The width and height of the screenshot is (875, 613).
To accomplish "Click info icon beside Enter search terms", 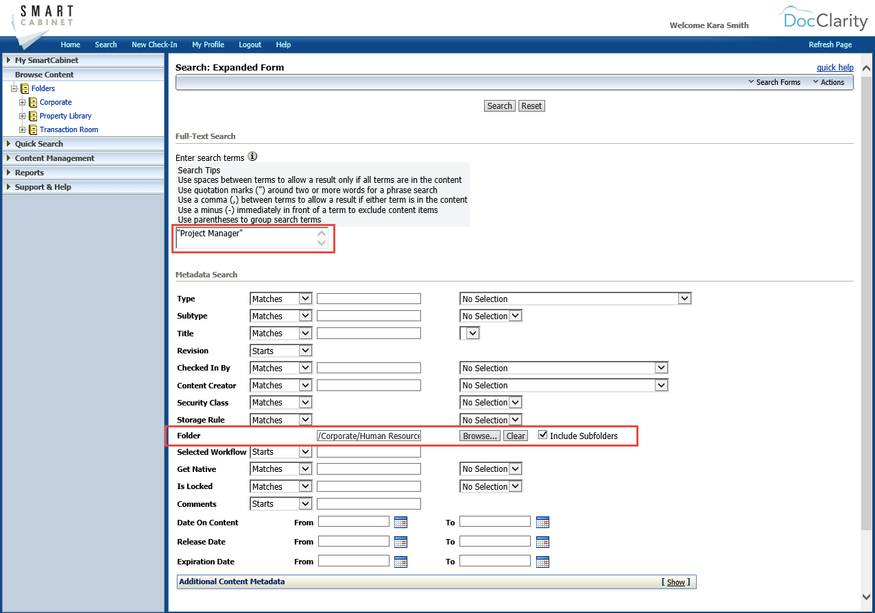I will point(252,156).
